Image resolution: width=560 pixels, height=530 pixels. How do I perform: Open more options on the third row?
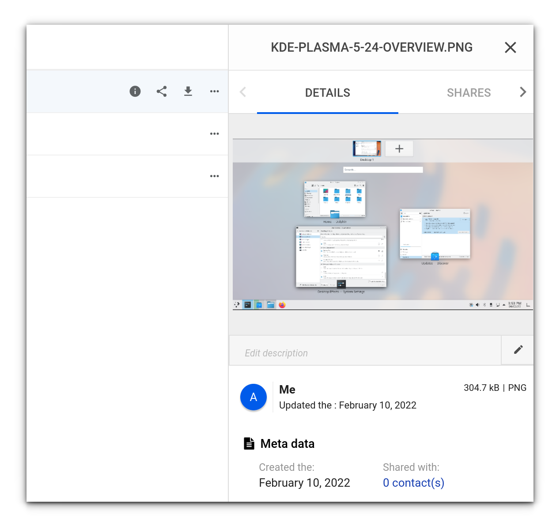(215, 176)
